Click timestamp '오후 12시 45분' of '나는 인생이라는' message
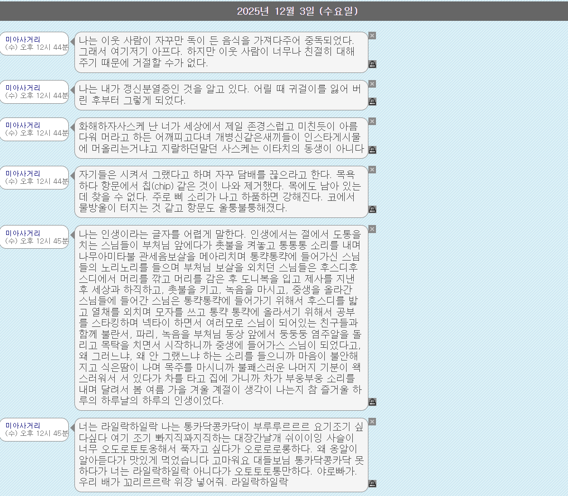The width and height of the screenshot is (568, 496). coord(44,241)
